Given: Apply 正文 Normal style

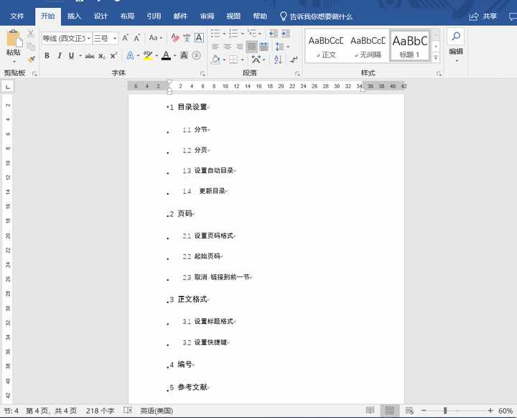Looking at the screenshot, I should [x=326, y=47].
